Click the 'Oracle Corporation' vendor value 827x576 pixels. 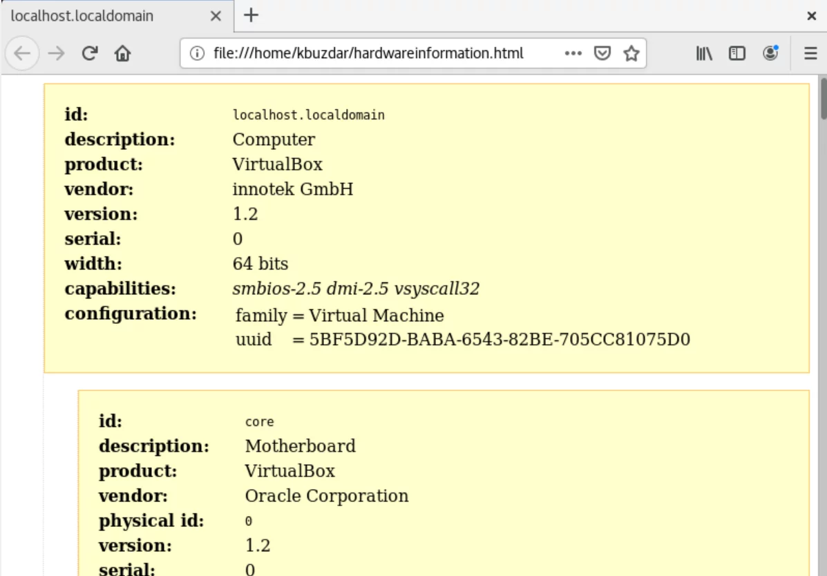(x=327, y=496)
